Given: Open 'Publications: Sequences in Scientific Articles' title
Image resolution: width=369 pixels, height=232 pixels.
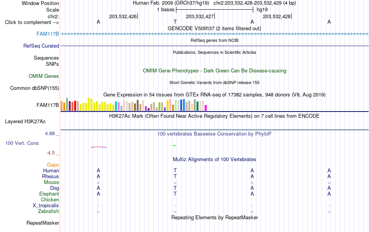Looking at the screenshot, I should [x=214, y=52].
